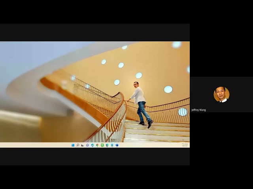Launch Google Chrome from taskbar
The width and height of the screenshot is (253, 189).
point(97,145)
